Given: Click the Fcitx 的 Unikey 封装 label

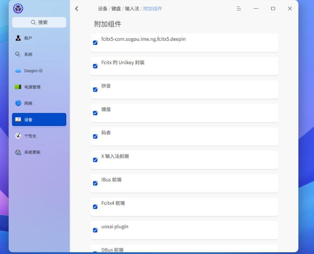Looking at the screenshot, I should click(x=123, y=63).
